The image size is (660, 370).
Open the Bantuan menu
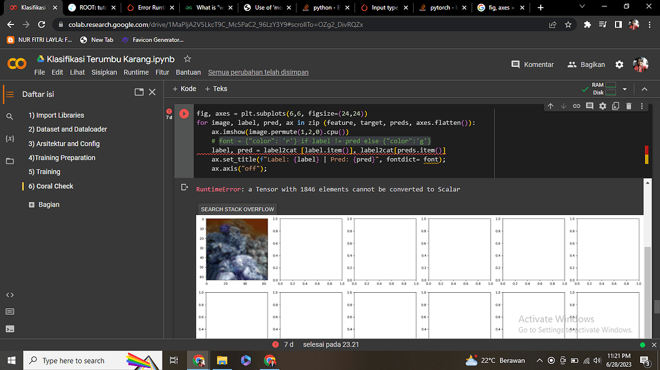click(x=188, y=72)
